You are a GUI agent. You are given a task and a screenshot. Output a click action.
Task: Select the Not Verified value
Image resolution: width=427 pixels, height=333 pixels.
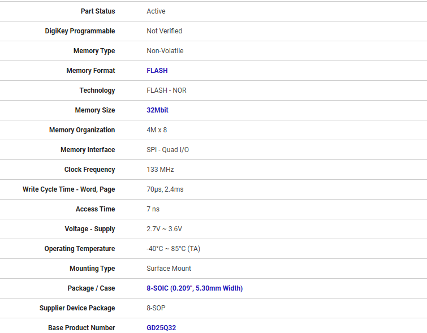164,31
